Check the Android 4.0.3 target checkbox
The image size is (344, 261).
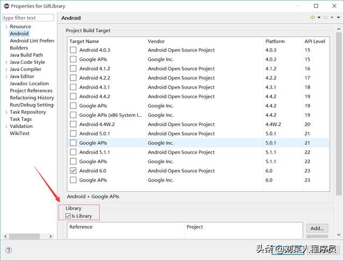click(73, 50)
